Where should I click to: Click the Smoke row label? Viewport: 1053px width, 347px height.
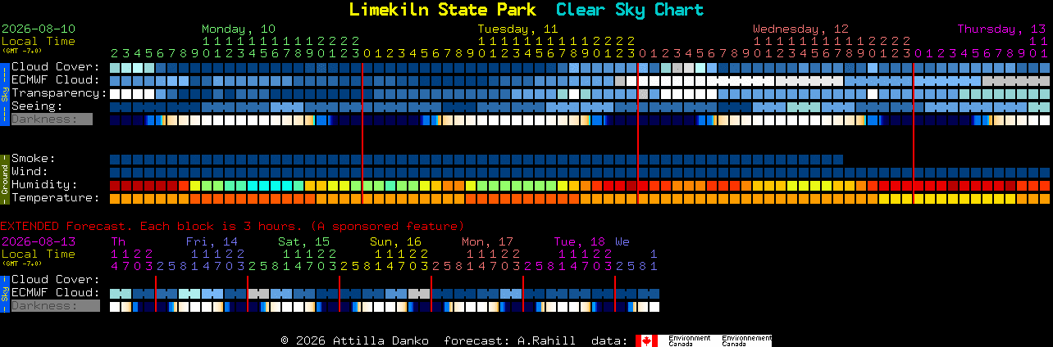pos(34,159)
